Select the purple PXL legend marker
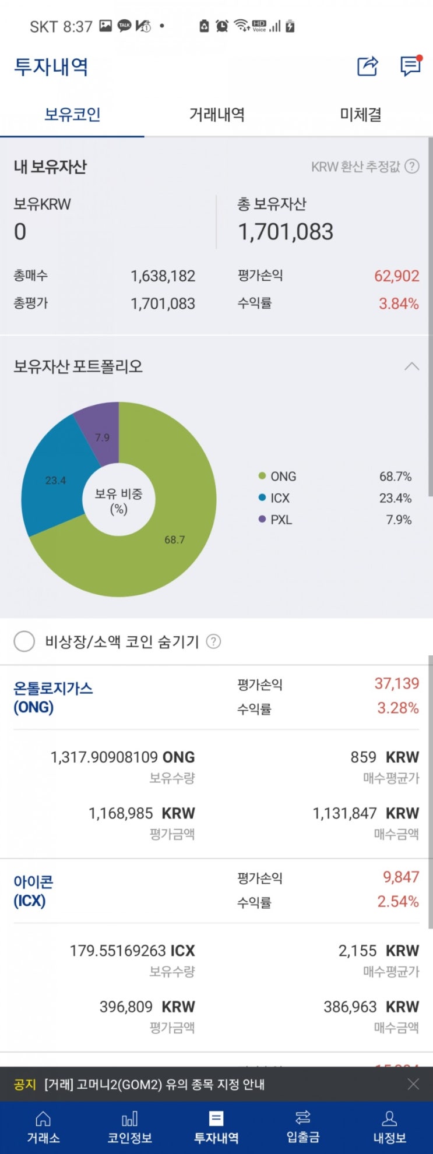This screenshot has width=433, height=1154. point(262,520)
